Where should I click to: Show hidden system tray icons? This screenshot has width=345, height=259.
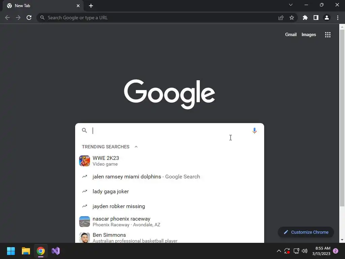tap(279, 251)
